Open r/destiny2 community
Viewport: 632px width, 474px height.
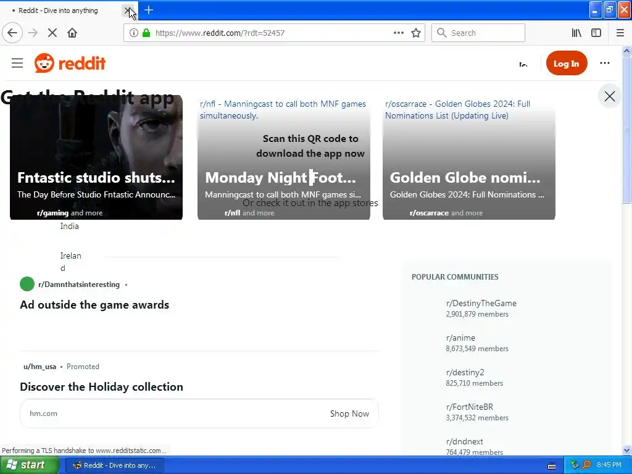click(465, 372)
